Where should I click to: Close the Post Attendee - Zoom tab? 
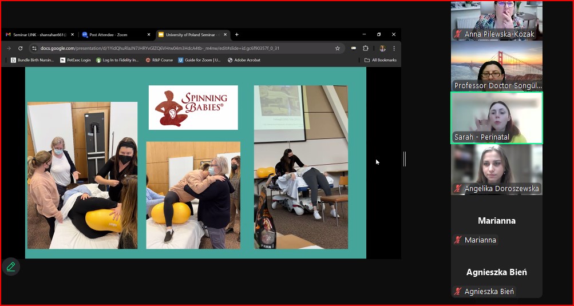click(149, 35)
